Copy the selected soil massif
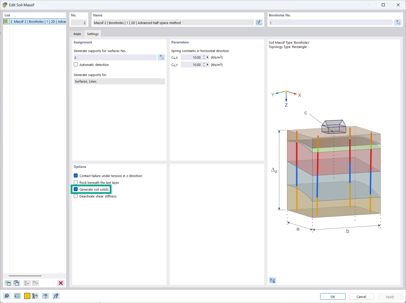The width and height of the screenshot is (406, 303). pos(16,283)
